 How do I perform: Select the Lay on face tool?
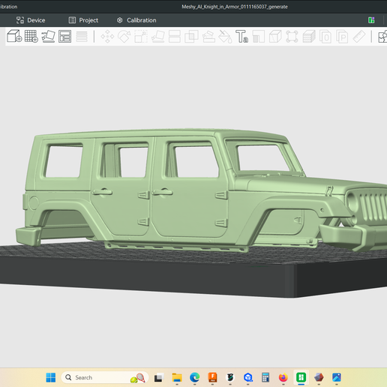click(157, 37)
